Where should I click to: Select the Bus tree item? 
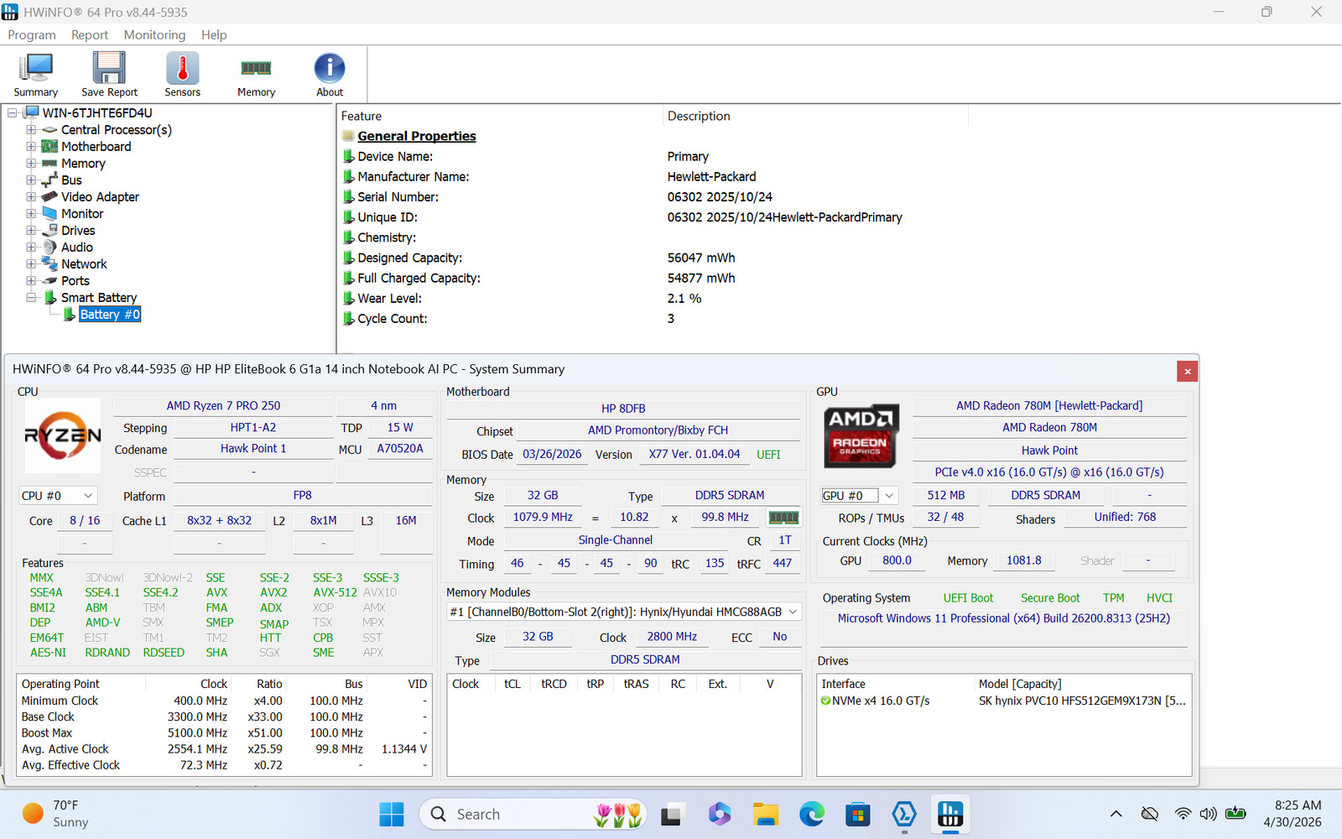tap(71, 180)
